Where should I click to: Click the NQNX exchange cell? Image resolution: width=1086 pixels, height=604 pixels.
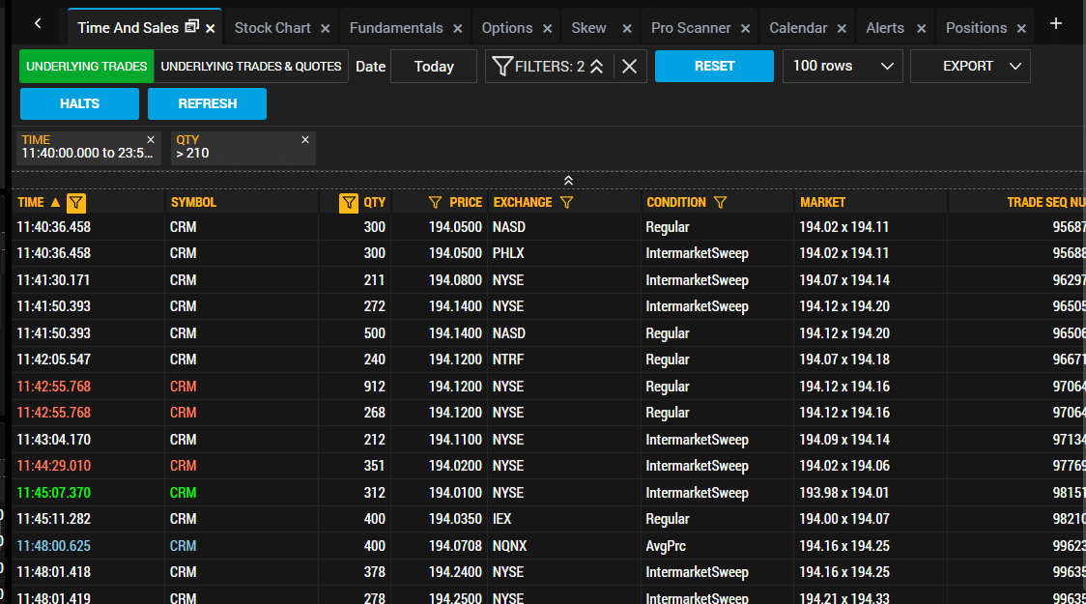click(x=510, y=546)
